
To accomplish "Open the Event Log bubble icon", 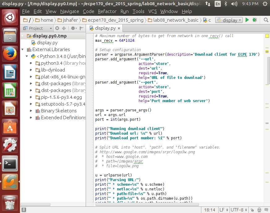I will point(266,210).
